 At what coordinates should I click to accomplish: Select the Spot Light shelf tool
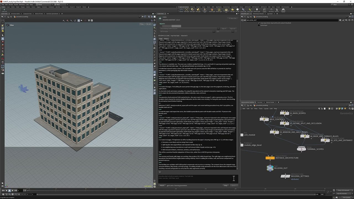(192, 10)
